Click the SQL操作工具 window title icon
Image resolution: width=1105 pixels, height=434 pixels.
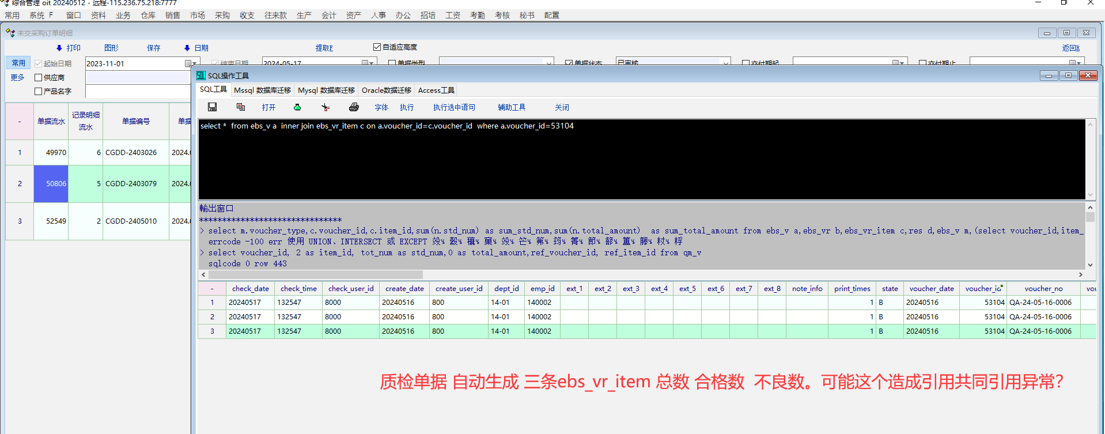click(x=201, y=76)
